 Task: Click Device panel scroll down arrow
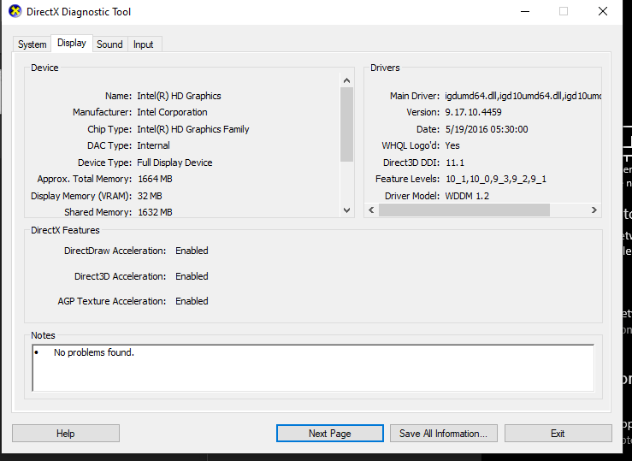pos(346,210)
